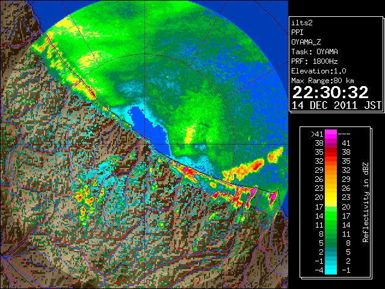This screenshot has width=385, height=289.
Task: Pick the yellow 20–23 dBZ legend swatch
Action: click(331, 197)
